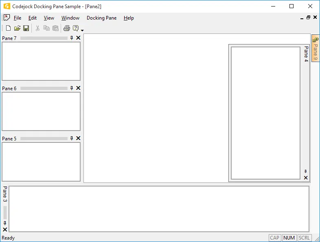The height and width of the screenshot is (242, 320).
Task: Click the Pane 6 title caption
Action: click(9, 89)
